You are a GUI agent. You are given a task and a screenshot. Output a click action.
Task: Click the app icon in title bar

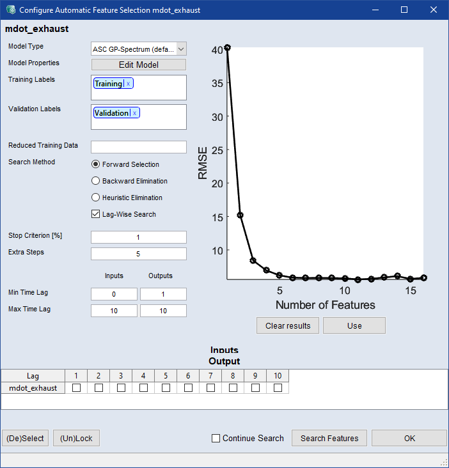point(10,10)
